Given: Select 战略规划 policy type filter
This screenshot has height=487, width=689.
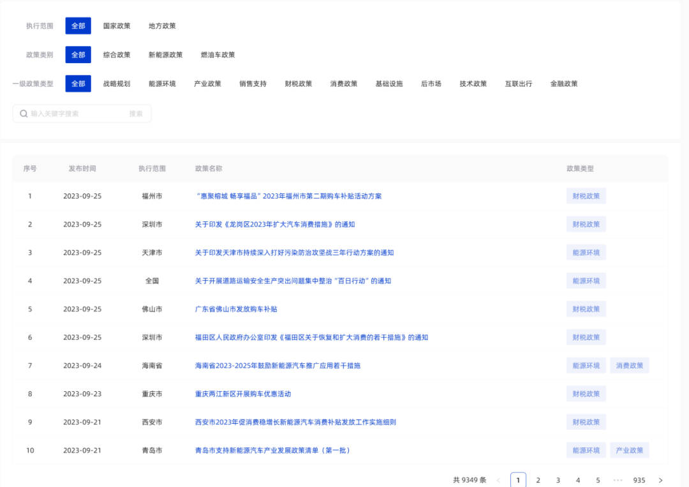Looking at the screenshot, I should [117, 84].
